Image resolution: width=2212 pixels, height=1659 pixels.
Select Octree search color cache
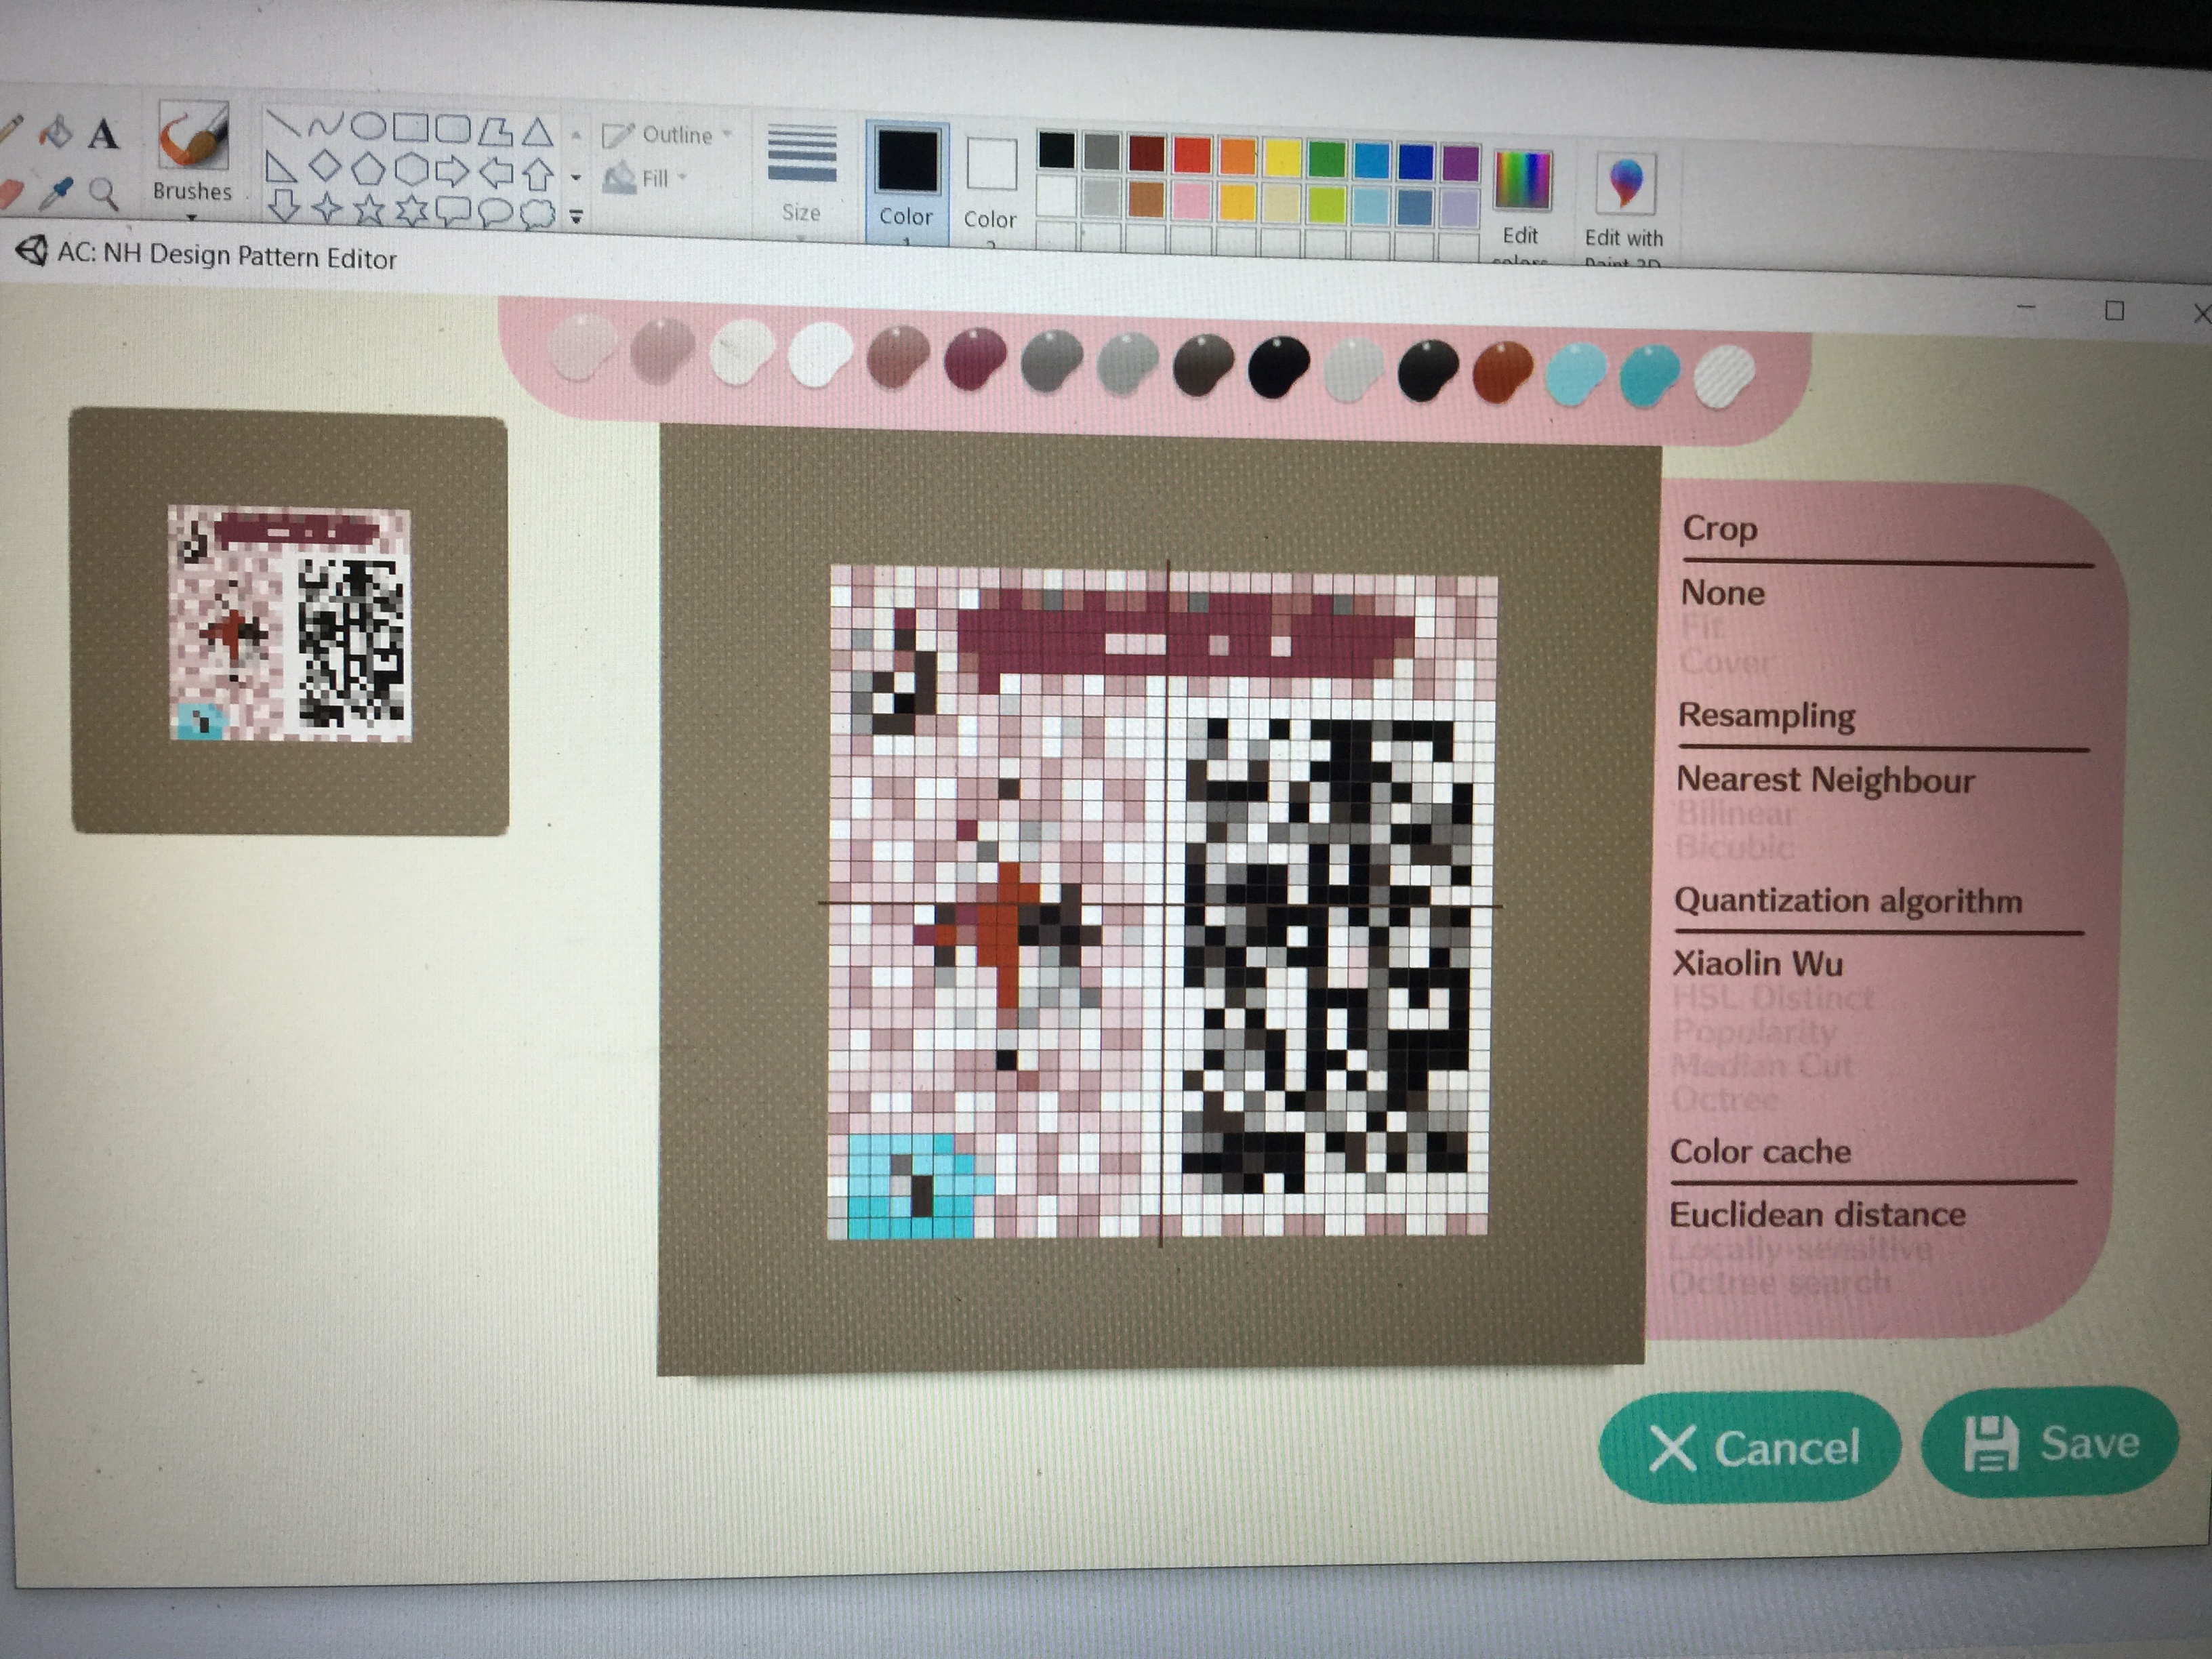coord(1780,1282)
